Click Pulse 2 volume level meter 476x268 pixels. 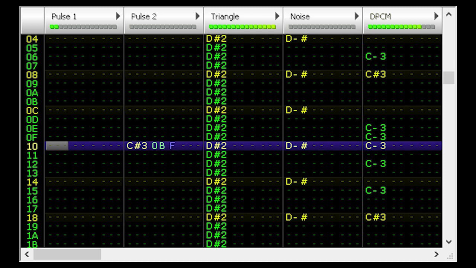(x=163, y=27)
